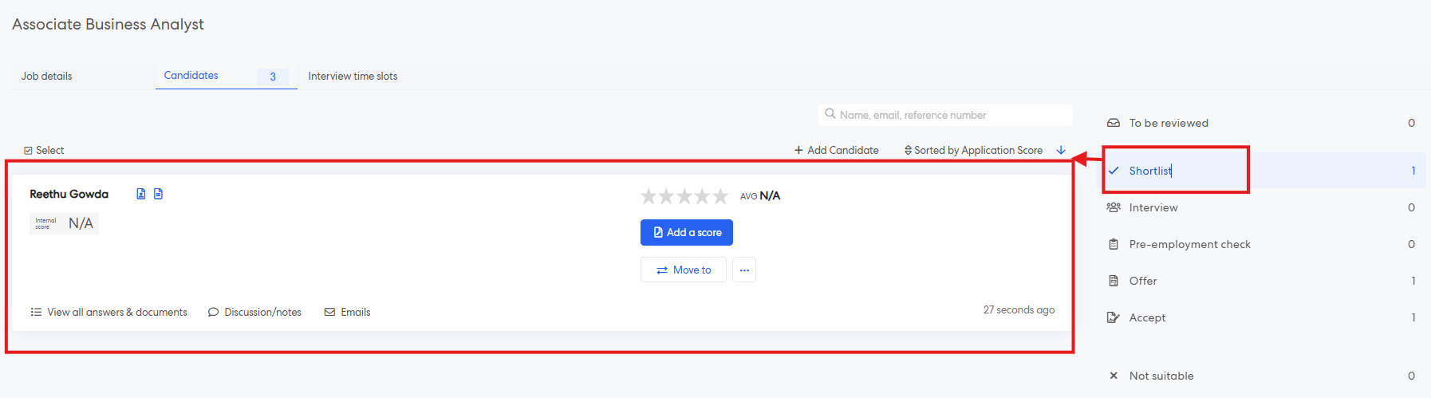Open the Interview time slots tab

click(x=353, y=76)
